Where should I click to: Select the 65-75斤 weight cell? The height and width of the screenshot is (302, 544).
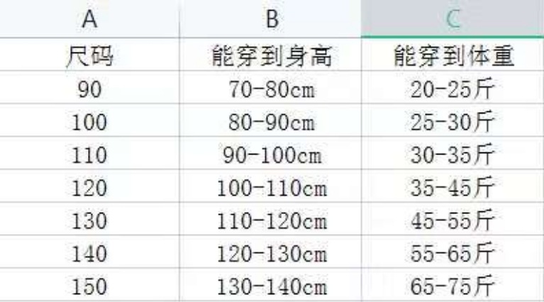pyautogui.click(x=453, y=285)
